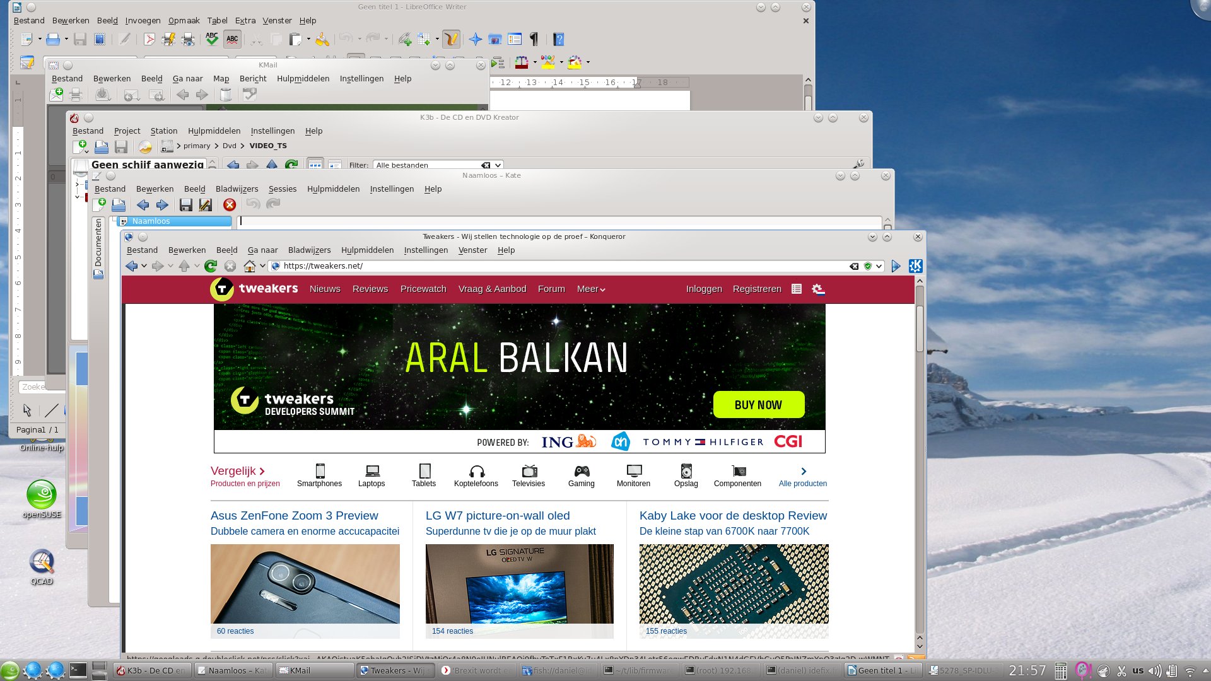This screenshot has width=1211, height=681.
Task: Click Konqueror reload page icon
Action: coord(211,266)
